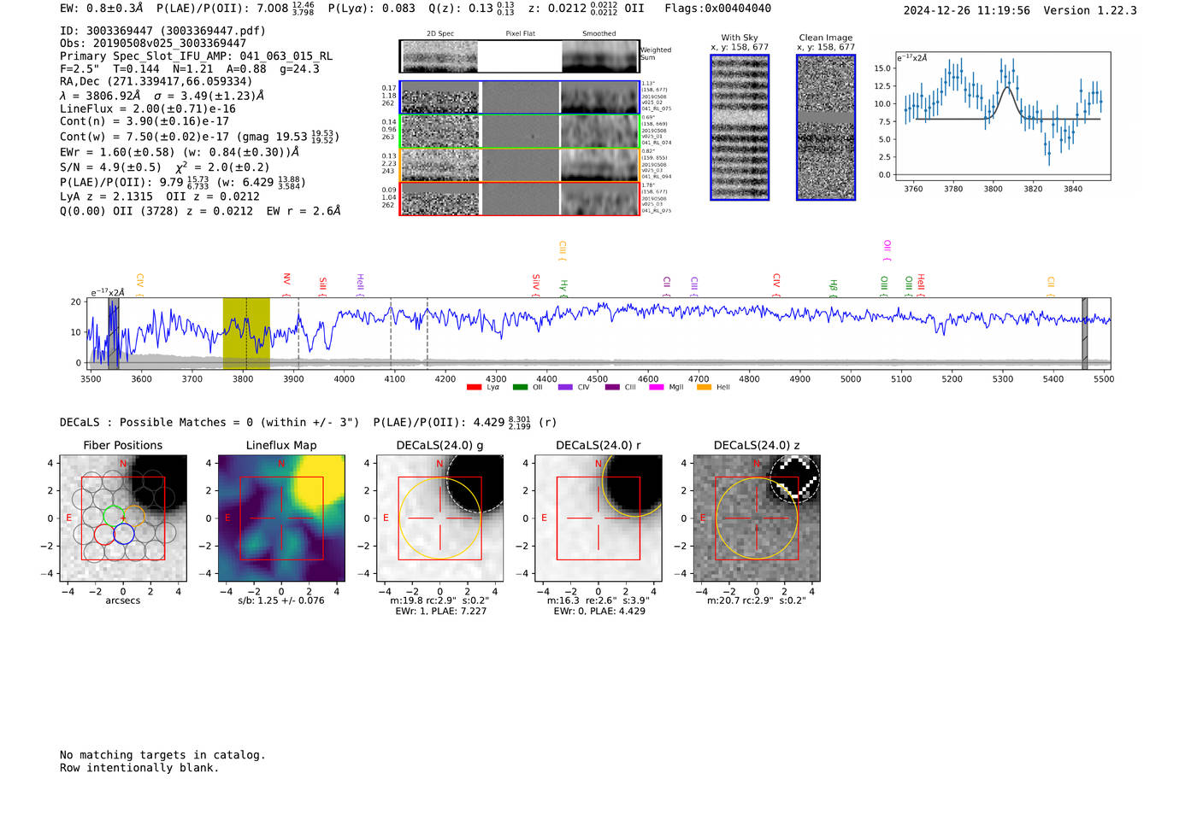Select the blue-bordered 2D spectrum row
This screenshot has width=1197, height=814.
(x=519, y=97)
